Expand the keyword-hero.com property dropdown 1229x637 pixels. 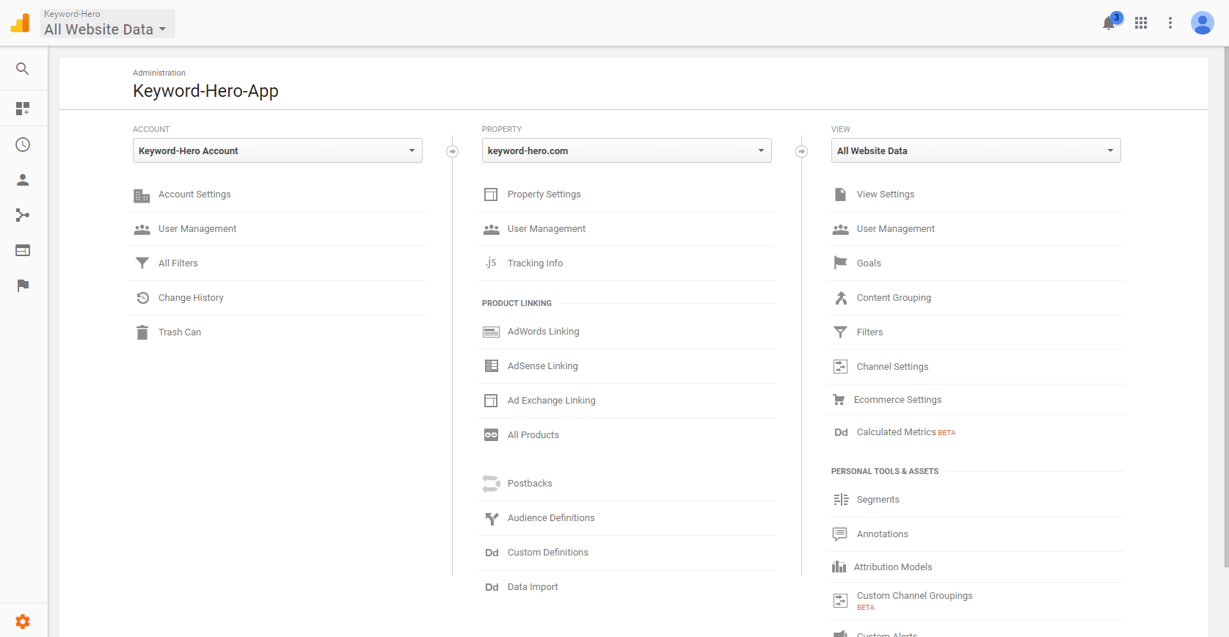pos(627,150)
